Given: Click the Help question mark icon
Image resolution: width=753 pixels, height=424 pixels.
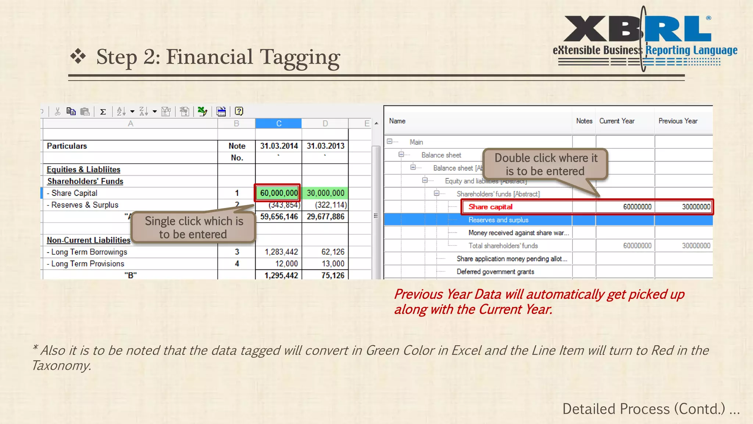Looking at the screenshot, I should tap(239, 111).
